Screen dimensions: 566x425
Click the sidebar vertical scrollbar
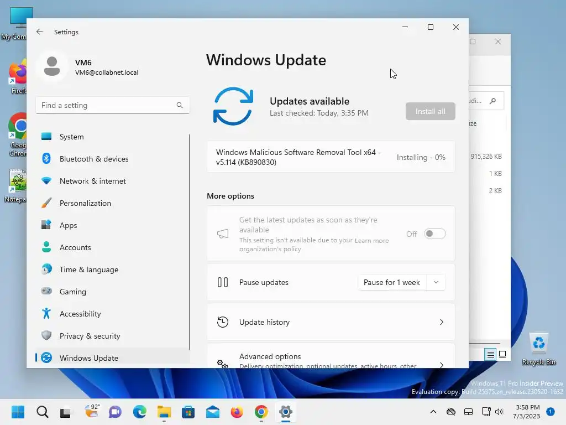click(190, 242)
